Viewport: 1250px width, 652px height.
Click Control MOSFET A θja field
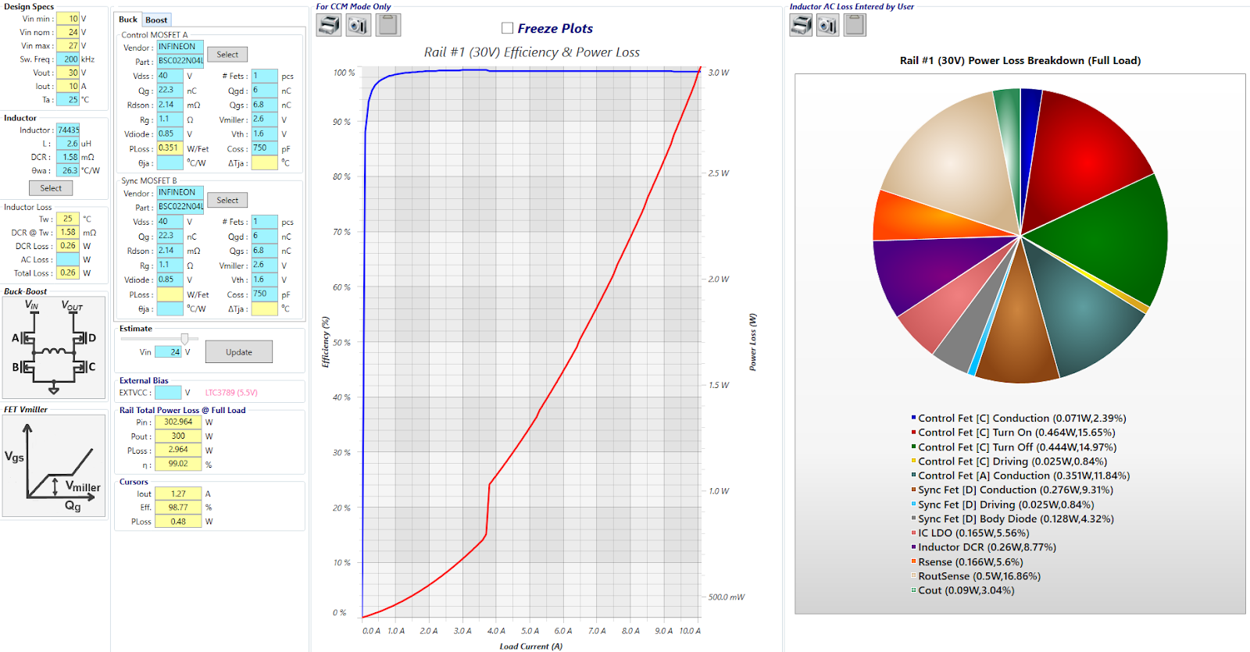pyautogui.click(x=170, y=162)
